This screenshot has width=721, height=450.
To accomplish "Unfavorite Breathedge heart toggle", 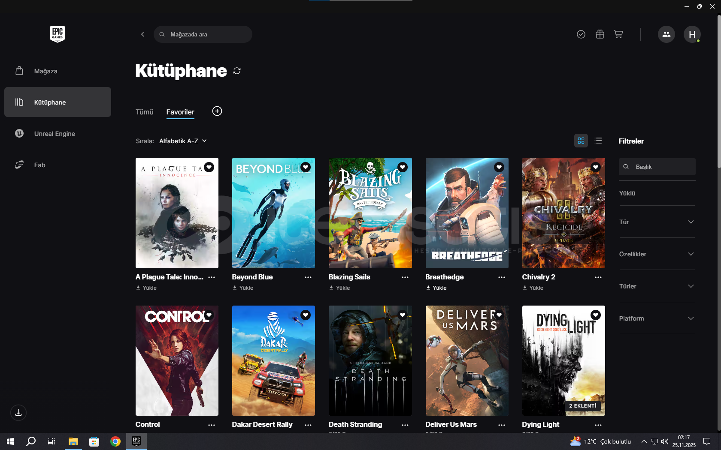I will click(499, 167).
